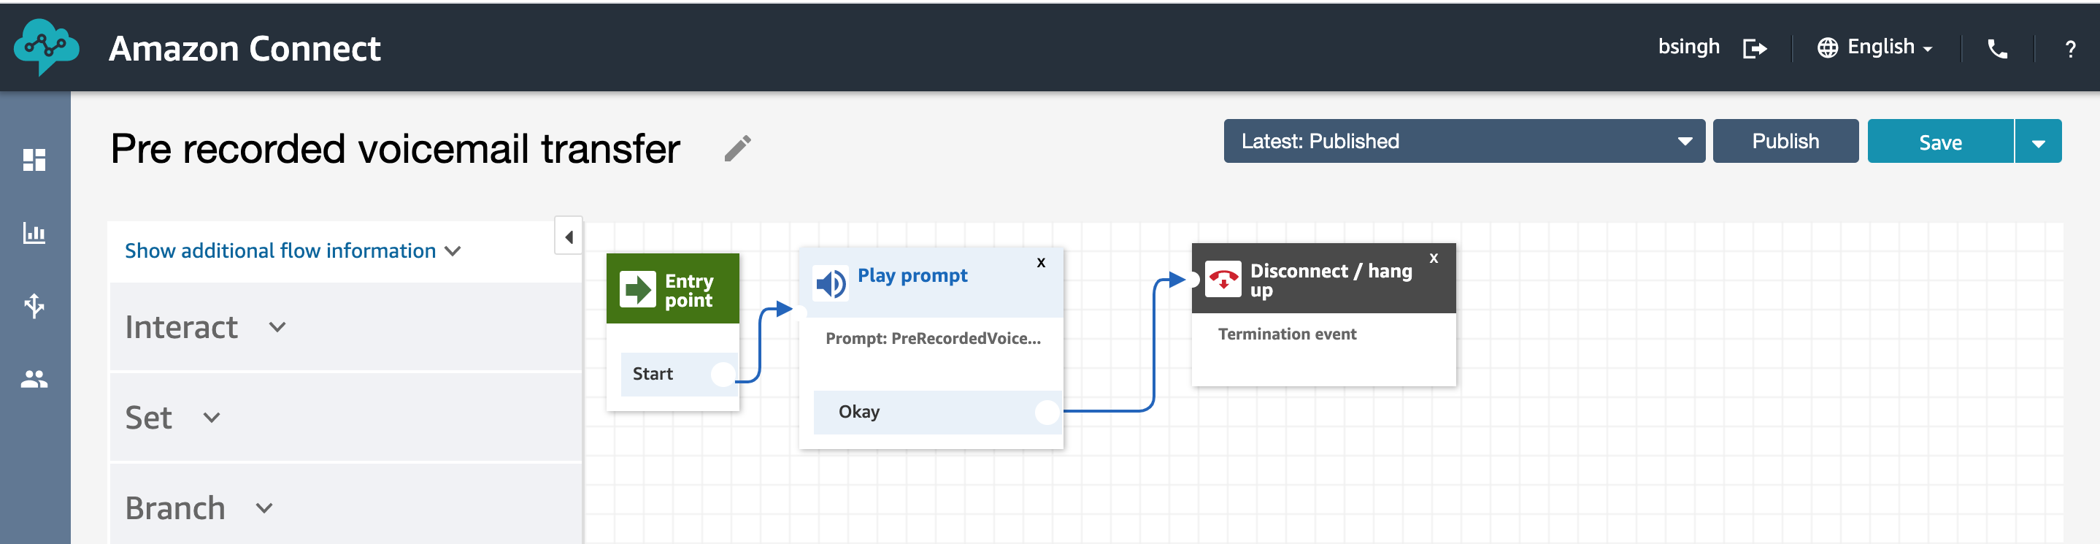Screen dimensions: 2100x544
Task: Click the Disconnect red phone icon
Action: [x=1223, y=279]
